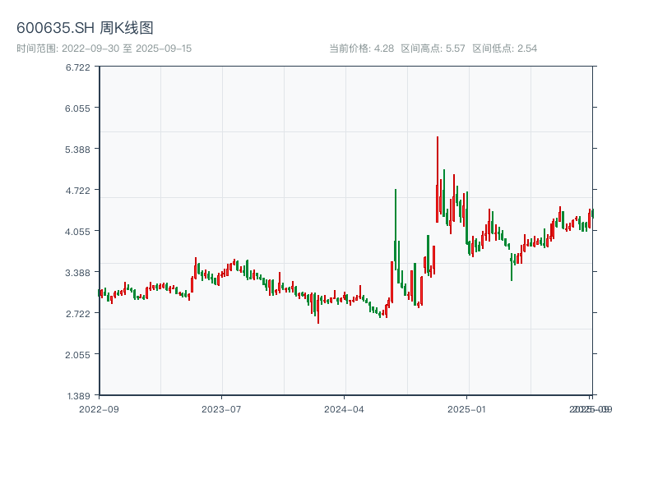Select the chart title 600635.SH 周K线图
The image size is (658, 493).
point(85,28)
